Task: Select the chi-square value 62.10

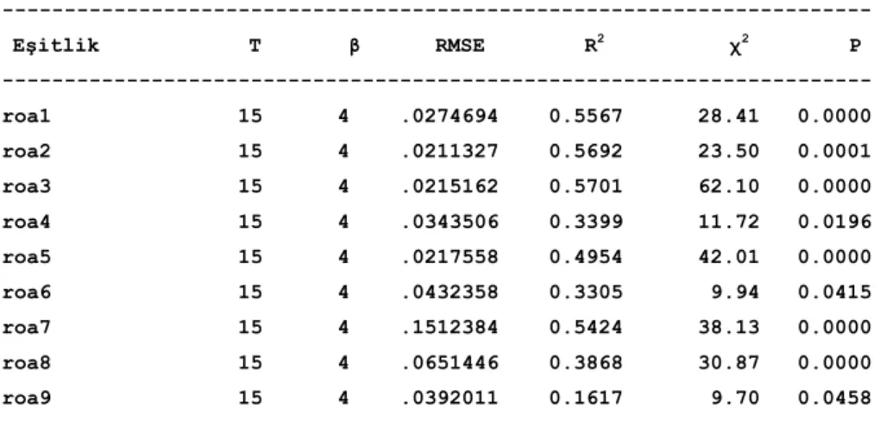Action: tap(728, 187)
